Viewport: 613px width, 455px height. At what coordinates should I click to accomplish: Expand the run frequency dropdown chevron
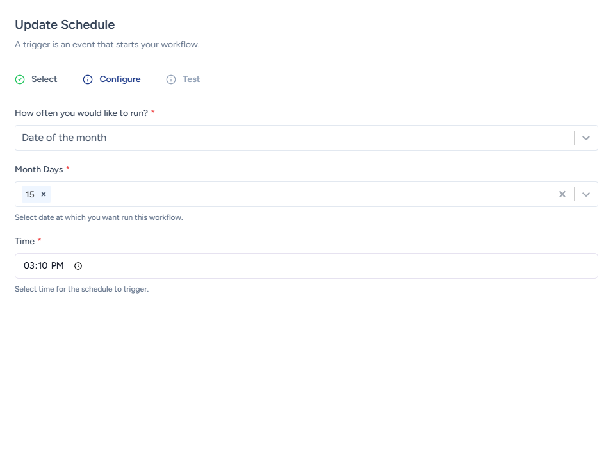[585, 138]
